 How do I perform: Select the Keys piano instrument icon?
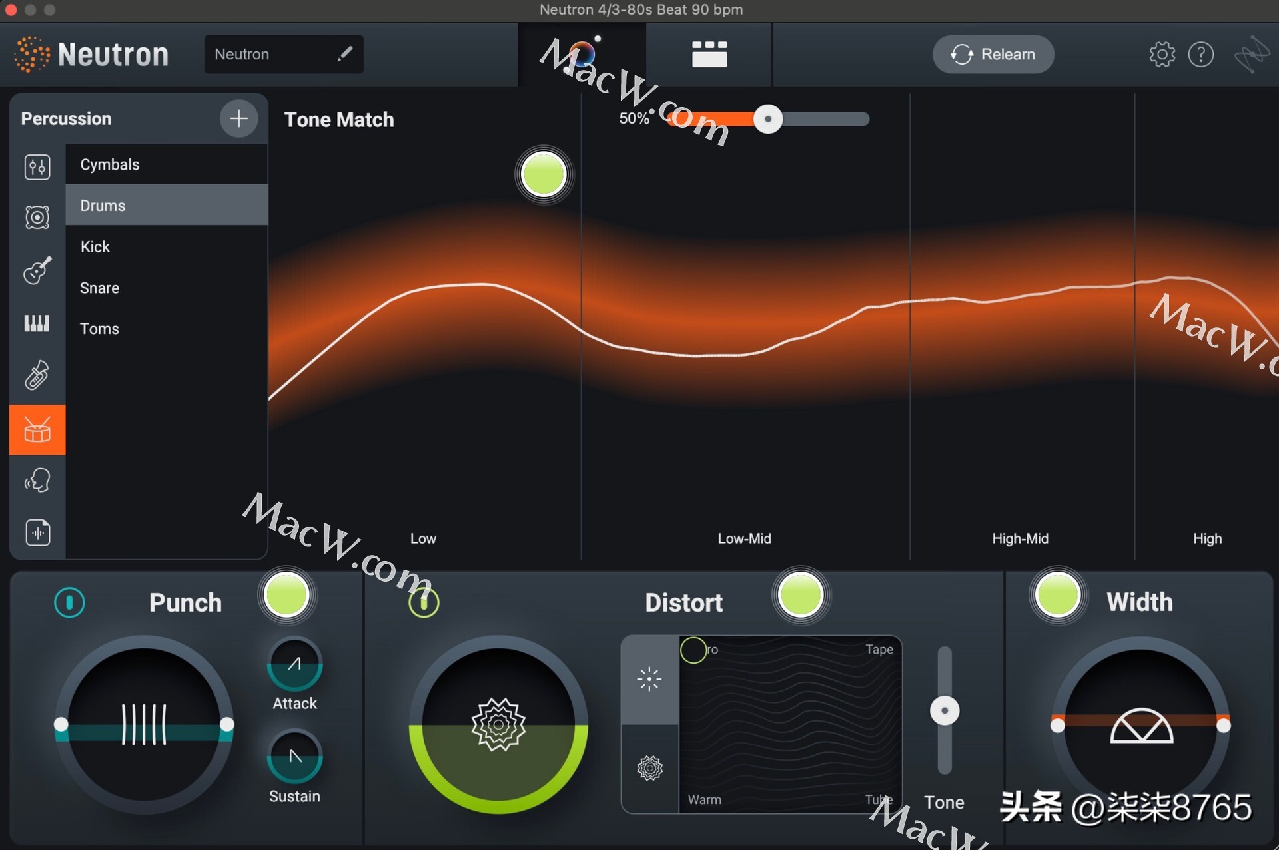point(37,324)
